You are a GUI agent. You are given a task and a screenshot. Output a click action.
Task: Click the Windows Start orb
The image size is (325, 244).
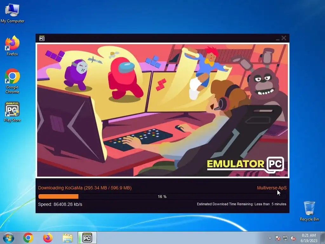pos(9,238)
